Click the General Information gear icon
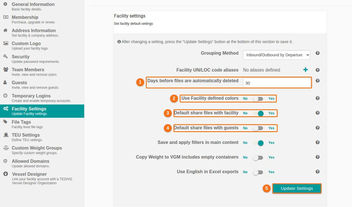The width and height of the screenshot is (352, 207). (5, 4)
